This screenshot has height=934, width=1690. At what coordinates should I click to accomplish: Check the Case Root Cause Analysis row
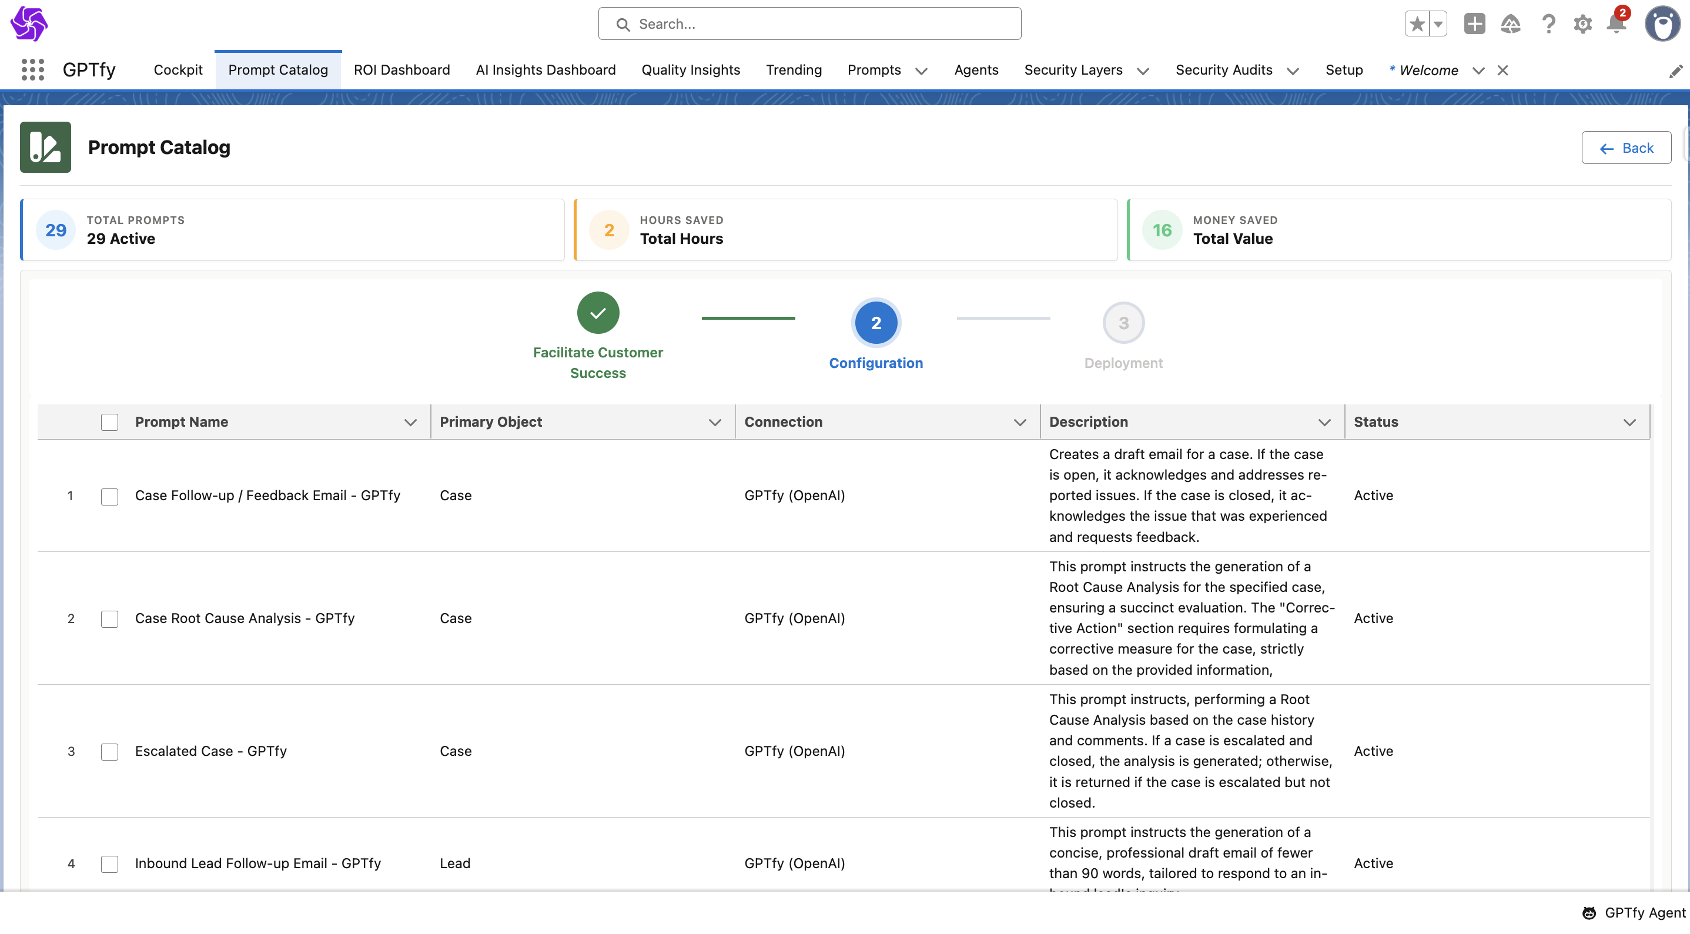(109, 618)
